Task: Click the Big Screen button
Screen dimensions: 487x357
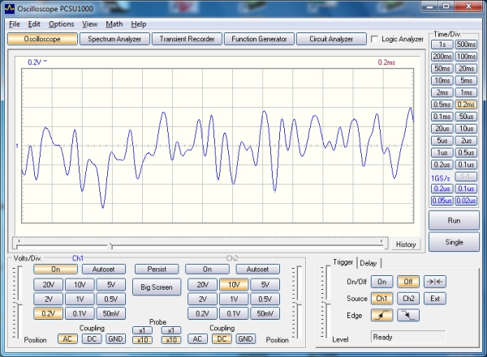Action: tap(157, 287)
